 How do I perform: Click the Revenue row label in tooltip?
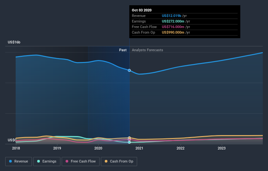pyautogui.click(x=139, y=16)
